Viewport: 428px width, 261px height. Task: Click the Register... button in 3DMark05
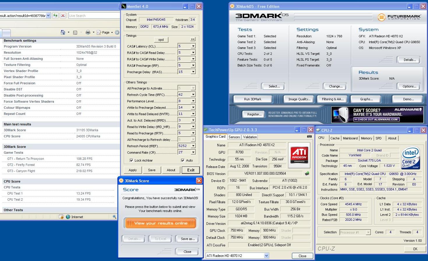254,114
